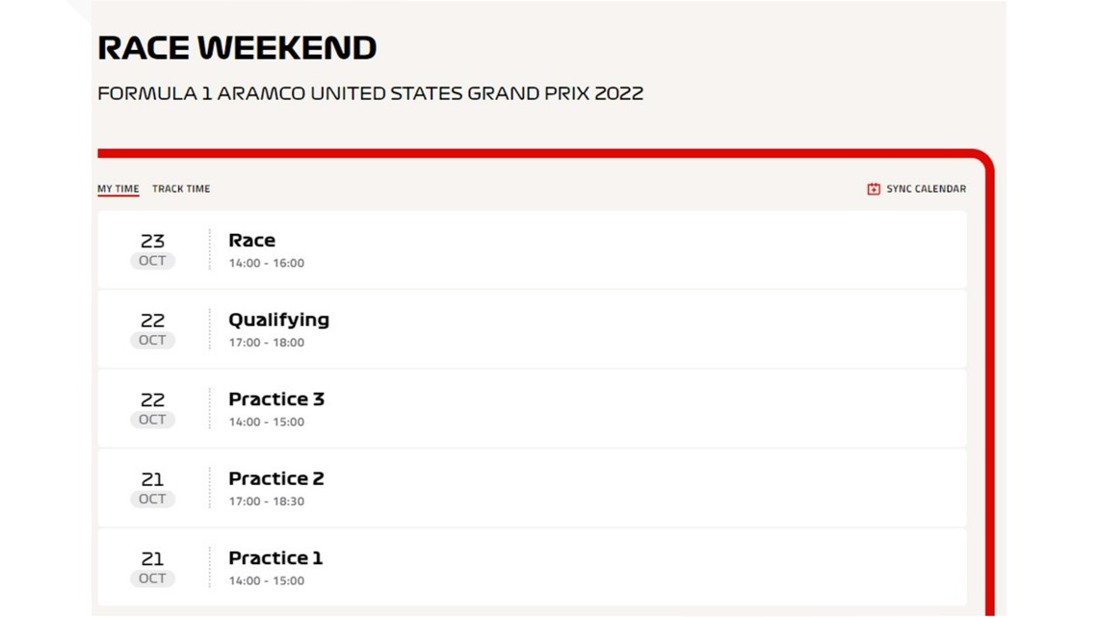Image resolution: width=1098 pixels, height=617 pixels.
Task: Switch to the My Time tab
Action: point(118,189)
